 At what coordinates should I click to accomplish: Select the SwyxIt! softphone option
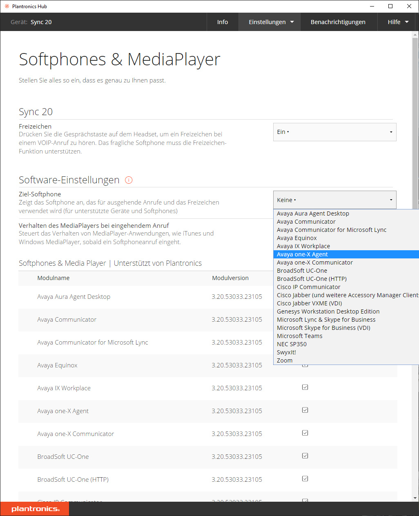click(x=286, y=352)
